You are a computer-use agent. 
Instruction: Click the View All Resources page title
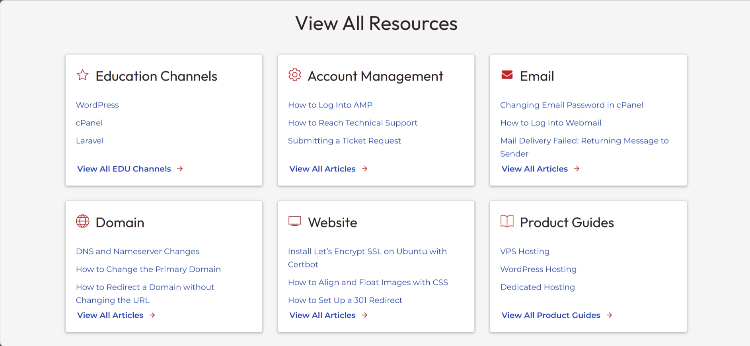pos(376,23)
